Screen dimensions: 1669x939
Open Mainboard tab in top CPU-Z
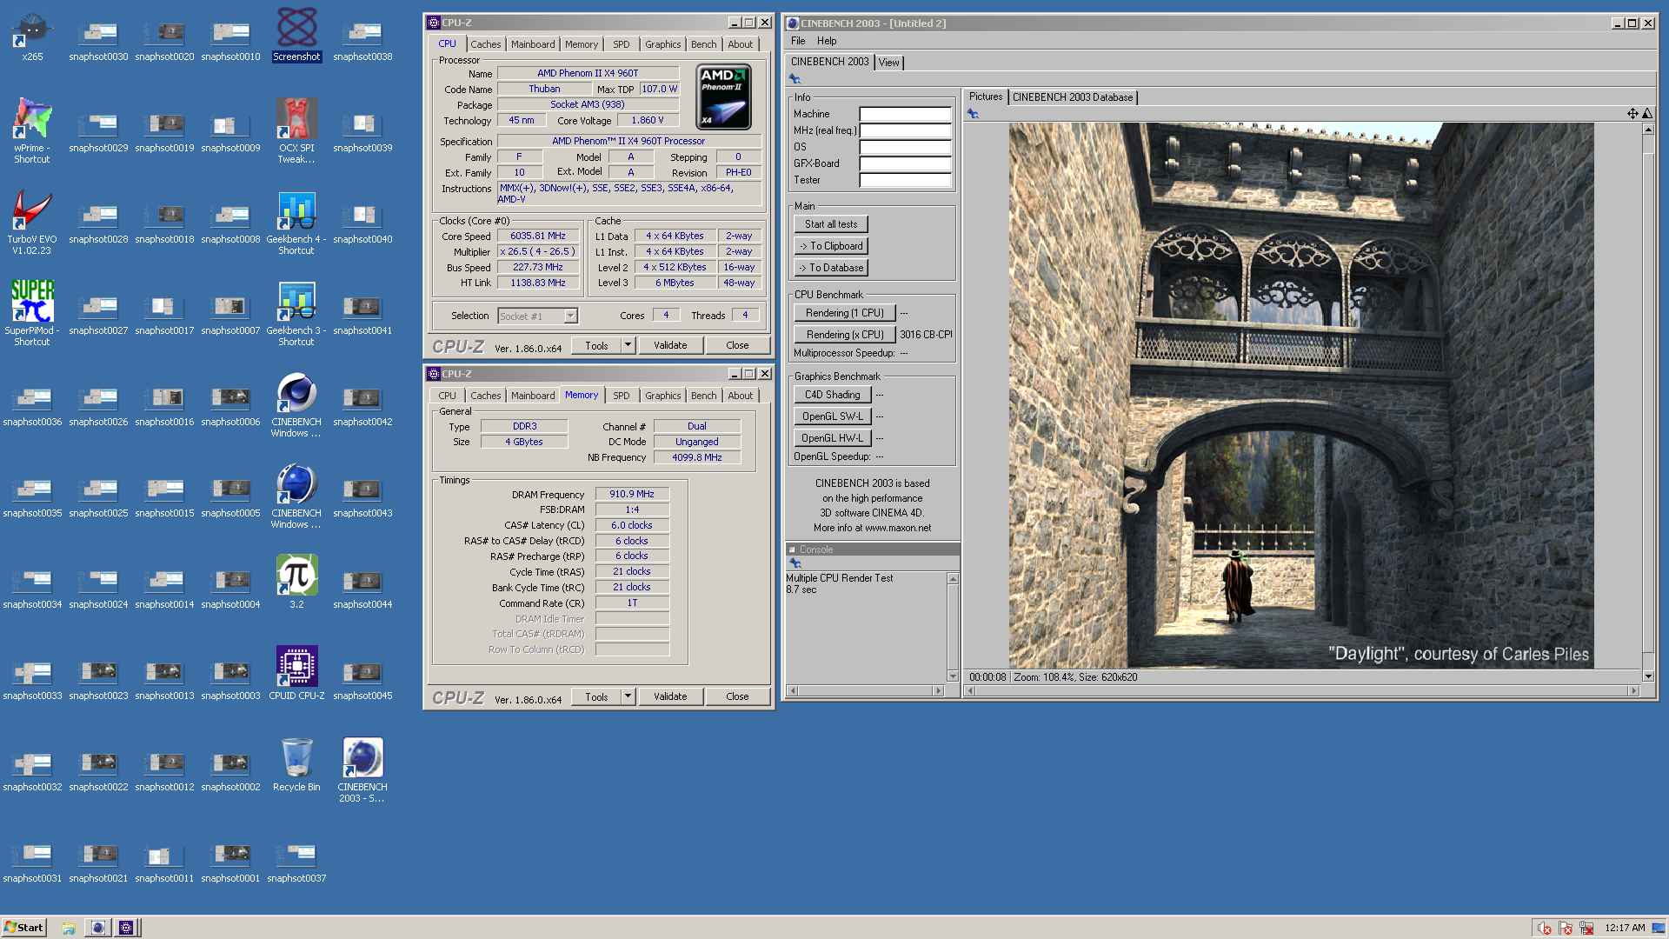[x=533, y=44]
